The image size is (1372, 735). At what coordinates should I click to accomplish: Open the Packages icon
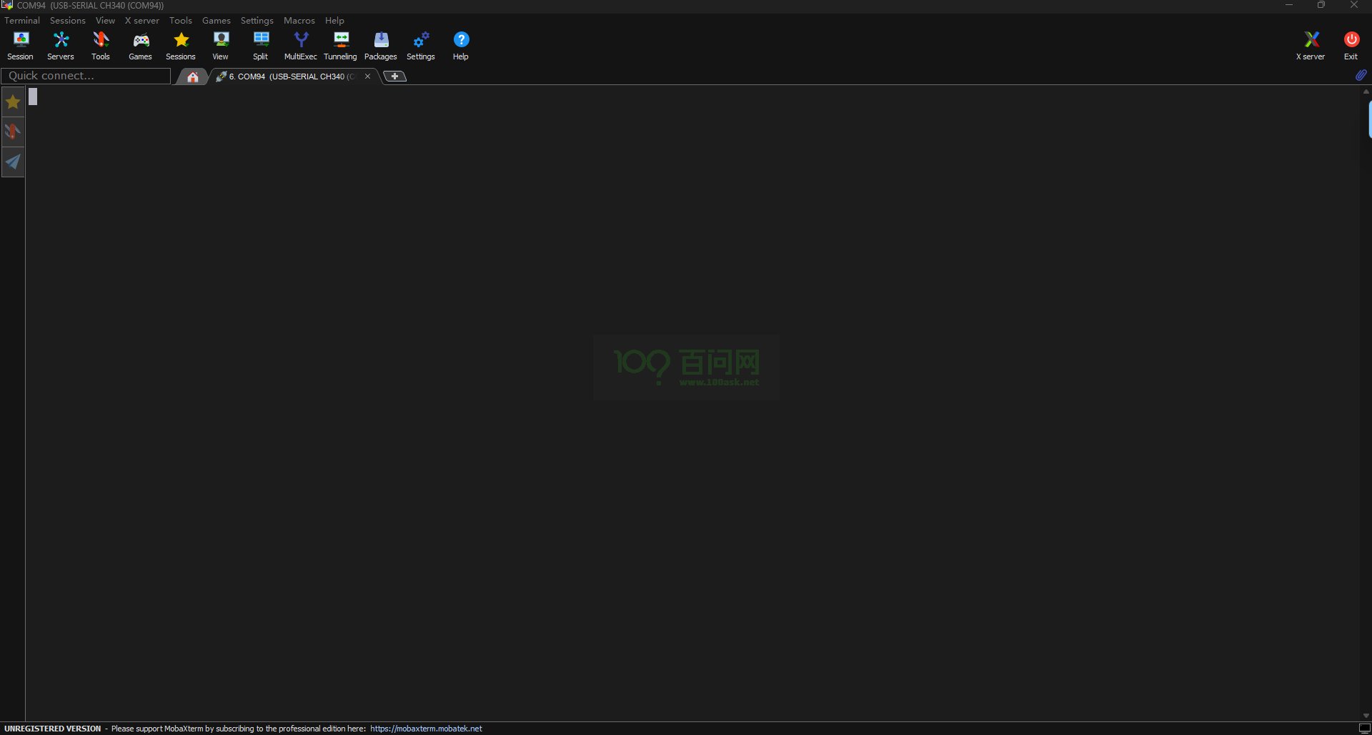point(381,46)
